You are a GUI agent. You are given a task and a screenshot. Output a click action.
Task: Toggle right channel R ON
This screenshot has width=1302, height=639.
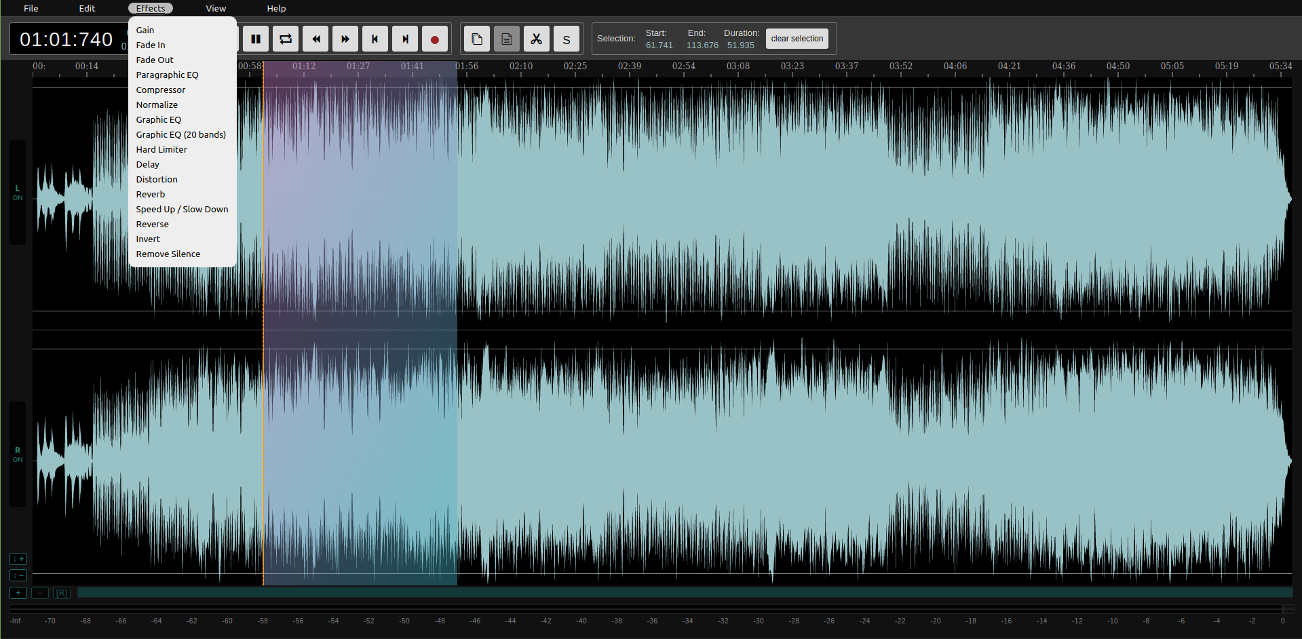18,454
